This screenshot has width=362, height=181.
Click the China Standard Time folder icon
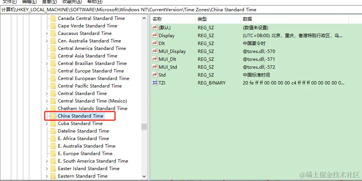(53, 116)
